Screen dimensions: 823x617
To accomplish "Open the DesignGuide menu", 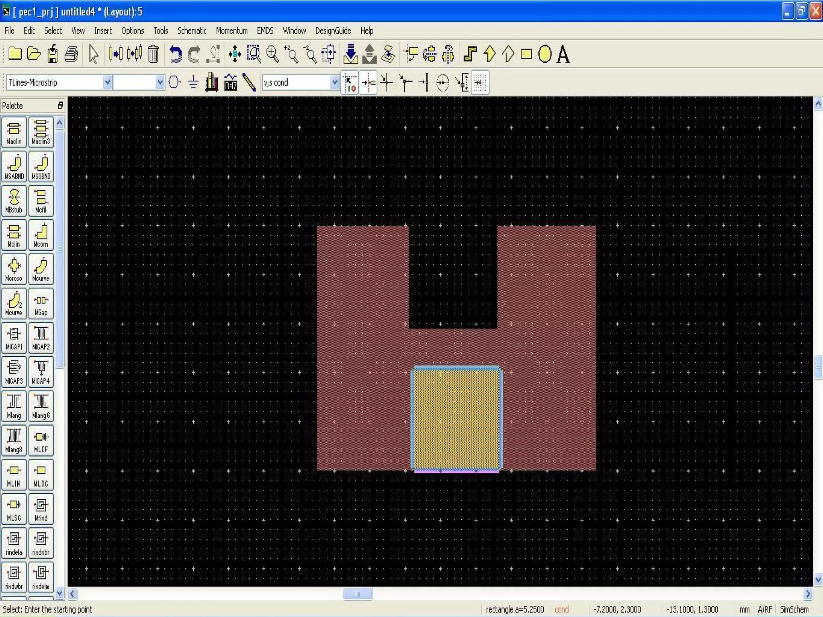I will click(333, 31).
